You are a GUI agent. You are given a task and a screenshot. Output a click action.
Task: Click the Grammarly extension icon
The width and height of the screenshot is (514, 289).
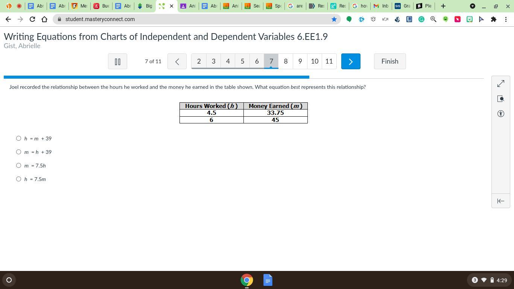pyautogui.click(x=421, y=19)
